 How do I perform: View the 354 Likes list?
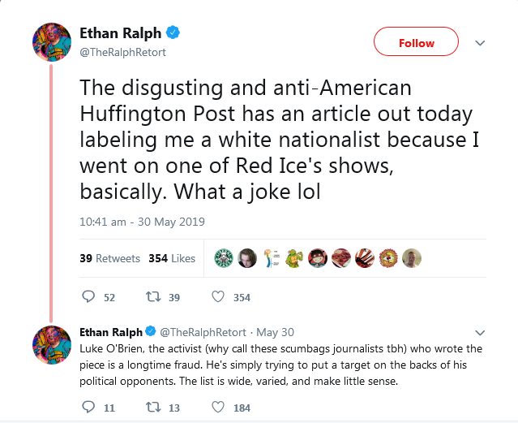pyautogui.click(x=172, y=258)
